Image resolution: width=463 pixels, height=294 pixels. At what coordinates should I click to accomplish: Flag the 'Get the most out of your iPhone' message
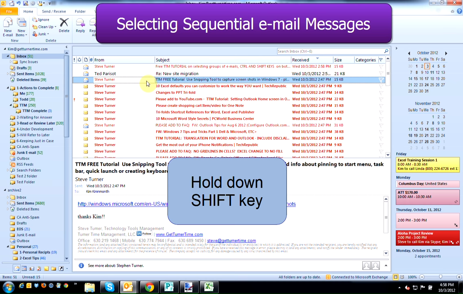coord(381,145)
